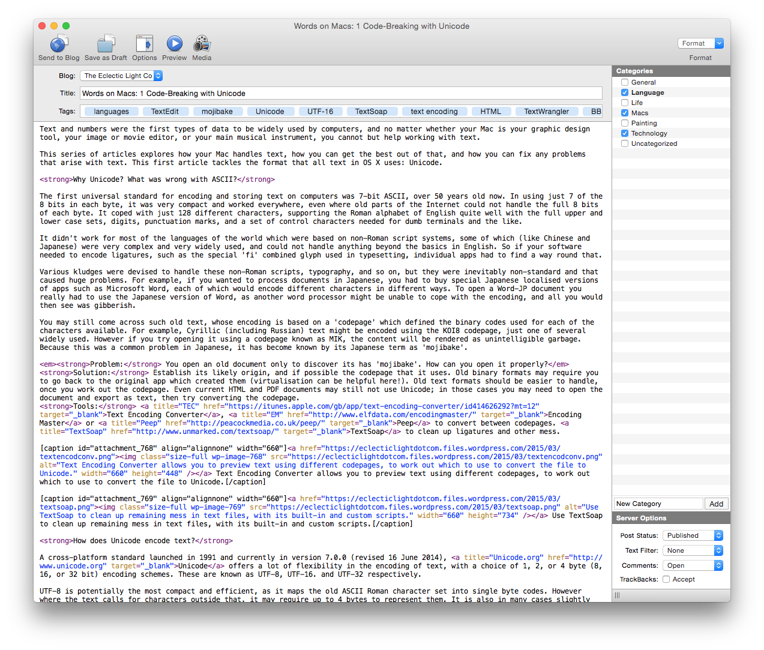
Task: Toggle the TrackBacks Accept checkbox
Action: click(666, 579)
